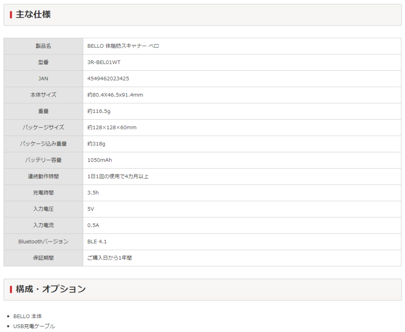Click the パッケージ込み重量 label cell
The height and width of the screenshot is (332, 405).
[x=43, y=144]
